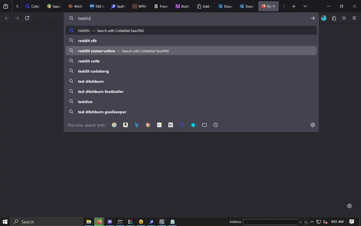Open the 9:01 AM clock
Image resolution: width=361 pixels, height=226 pixels.
(x=337, y=222)
